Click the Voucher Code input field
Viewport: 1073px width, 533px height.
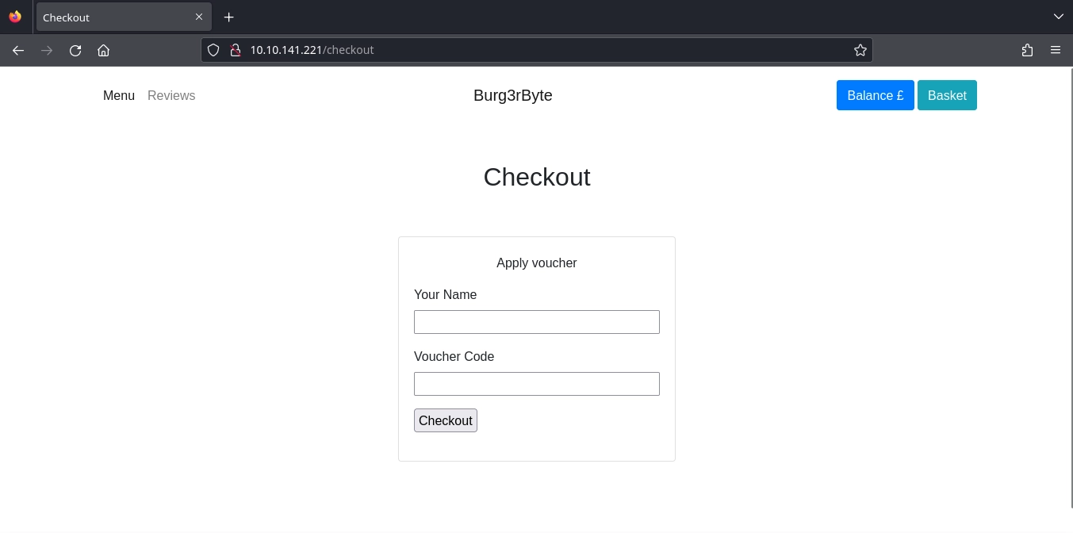coord(537,384)
